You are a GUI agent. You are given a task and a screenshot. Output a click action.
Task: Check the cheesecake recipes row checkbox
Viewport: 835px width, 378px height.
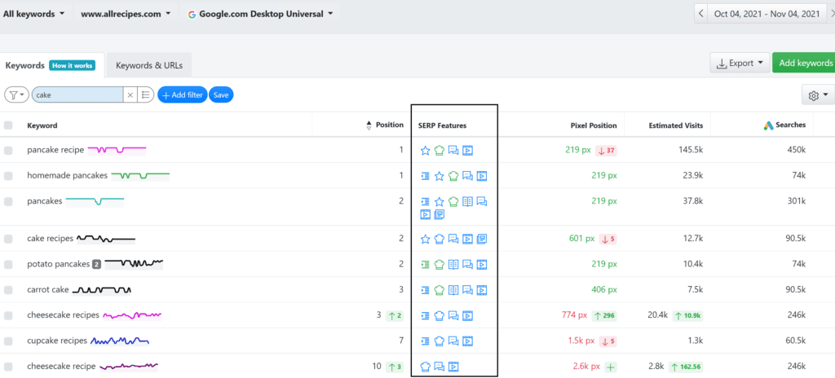pos(8,315)
